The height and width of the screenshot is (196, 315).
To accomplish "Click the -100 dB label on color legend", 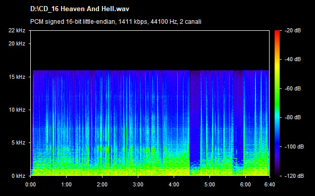I will (294, 147).
